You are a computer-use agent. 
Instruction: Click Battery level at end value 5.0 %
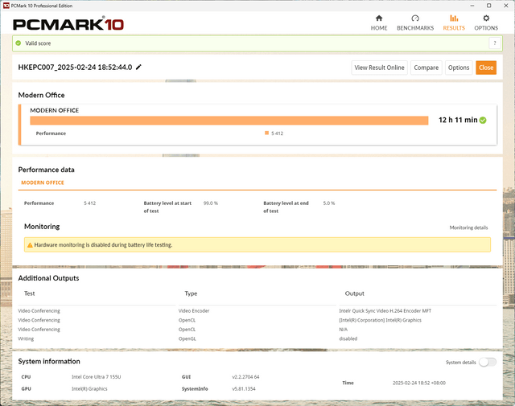point(329,203)
